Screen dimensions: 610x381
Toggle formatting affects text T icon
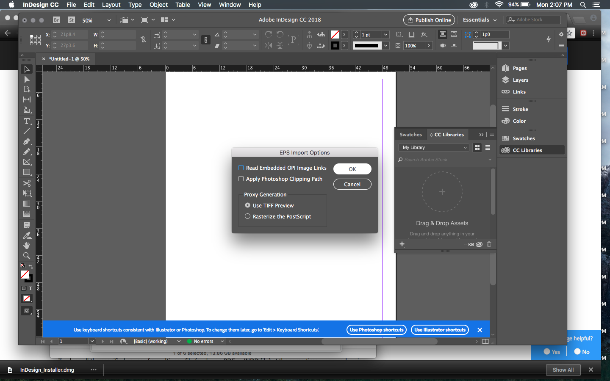(30, 288)
